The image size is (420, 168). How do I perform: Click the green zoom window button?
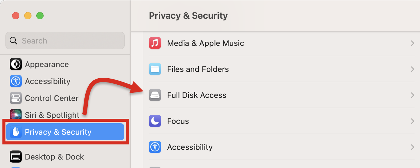(40, 16)
